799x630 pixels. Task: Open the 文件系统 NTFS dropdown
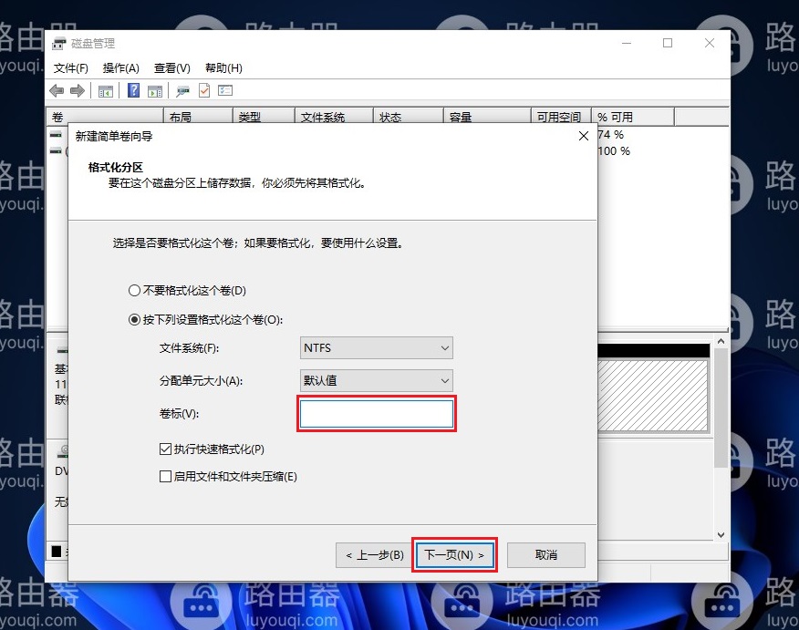pos(376,348)
